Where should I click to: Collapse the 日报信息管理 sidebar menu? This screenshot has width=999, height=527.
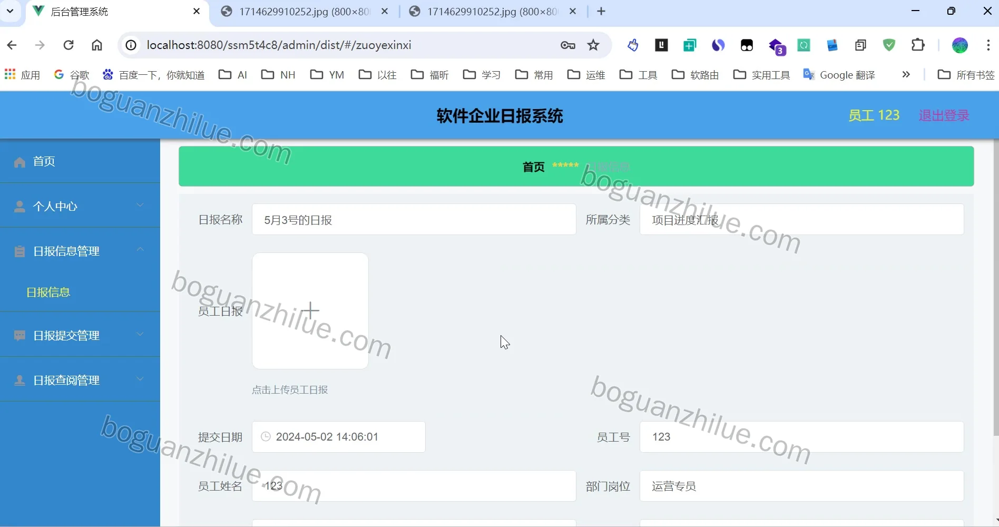pyautogui.click(x=80, y=251)
